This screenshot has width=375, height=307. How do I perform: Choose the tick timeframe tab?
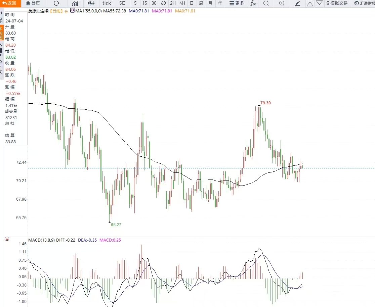[107, 3]
